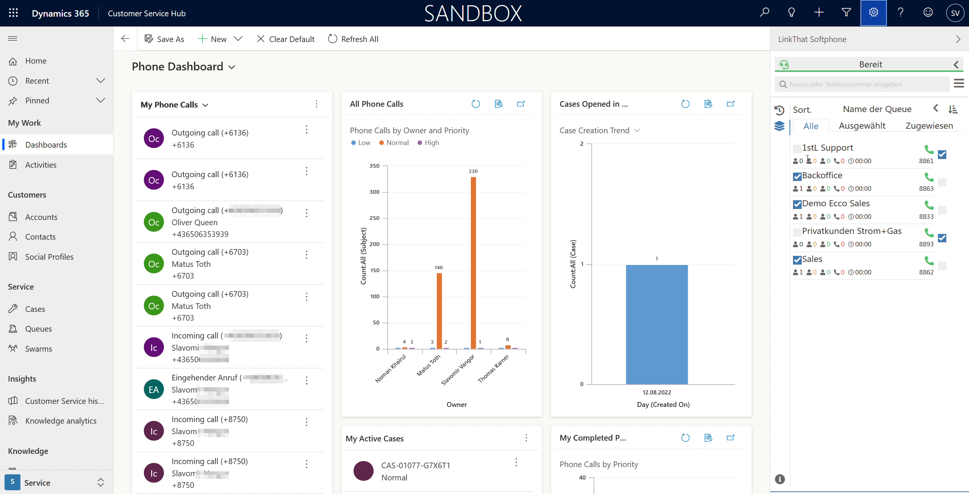This screenshot has width=969, height=494.
Task: Open the Phone Dashboard selector dropdown
Action: click(232, 67)
